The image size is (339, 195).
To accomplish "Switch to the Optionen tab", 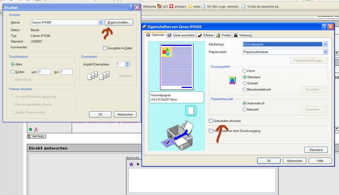I will coord(155,35).
